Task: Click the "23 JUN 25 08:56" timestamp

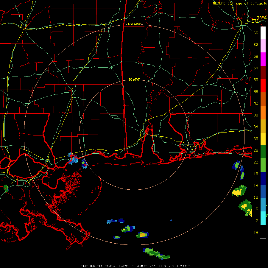Action: point(170,266)
